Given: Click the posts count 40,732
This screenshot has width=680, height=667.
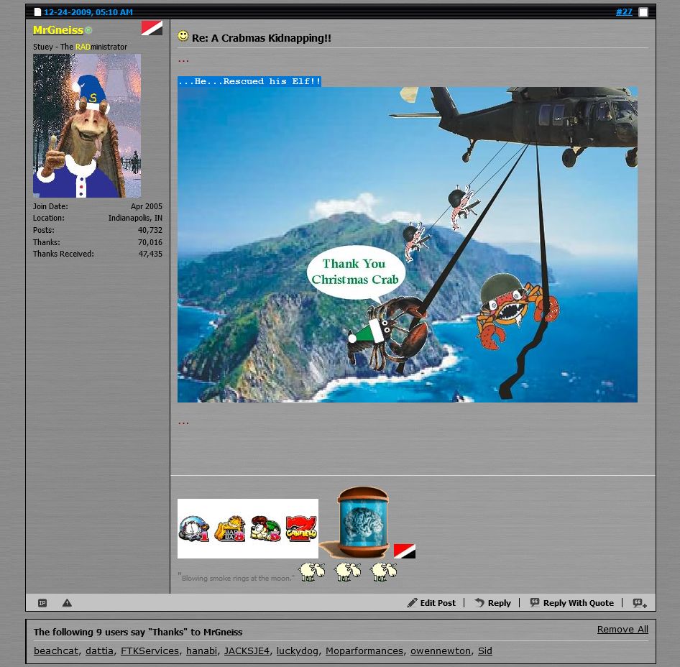Looking at the screenshot, I should pyautogui.click(x=150, y=230).
